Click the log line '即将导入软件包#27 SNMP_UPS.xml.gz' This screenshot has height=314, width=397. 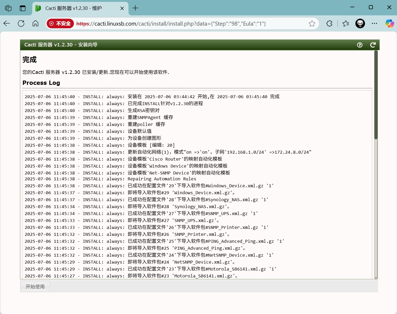click(x=122, y=220)
